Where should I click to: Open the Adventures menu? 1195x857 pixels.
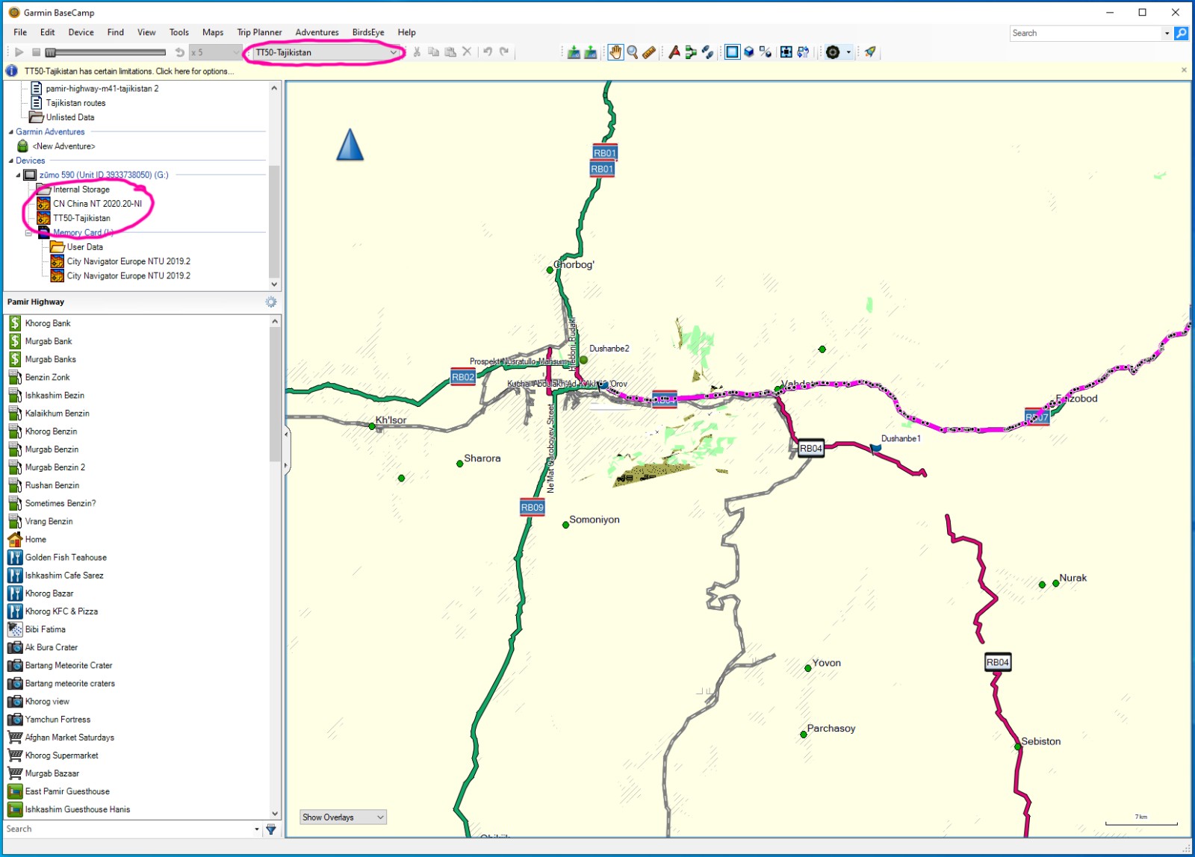pos(317,32)
